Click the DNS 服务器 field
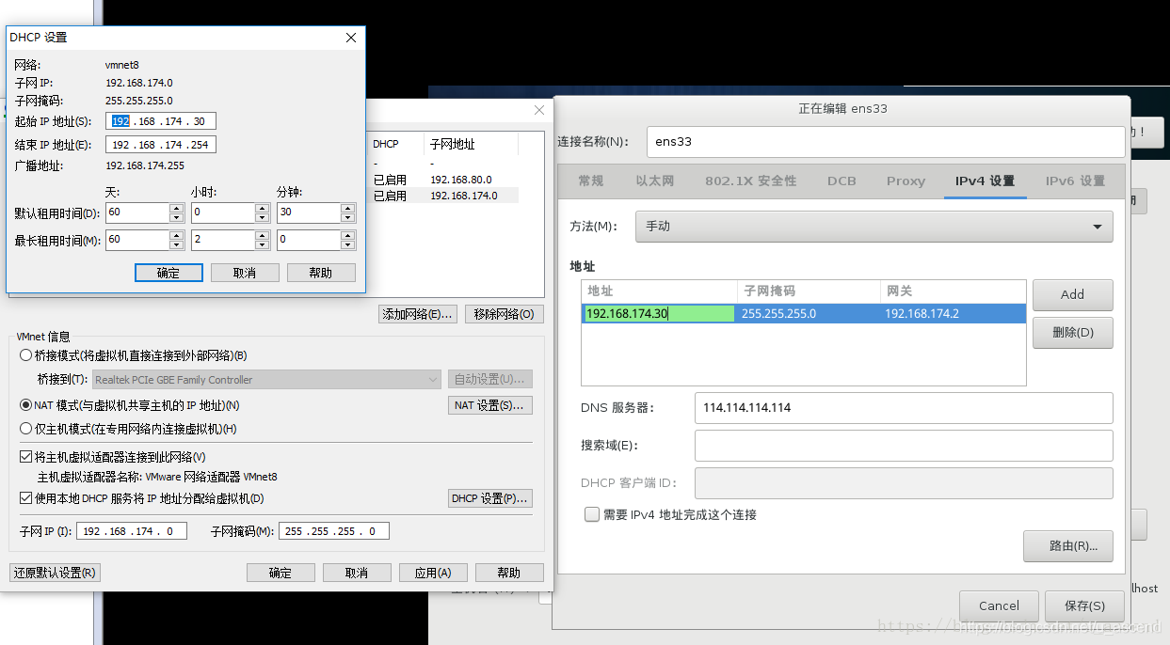 (904, 408)
